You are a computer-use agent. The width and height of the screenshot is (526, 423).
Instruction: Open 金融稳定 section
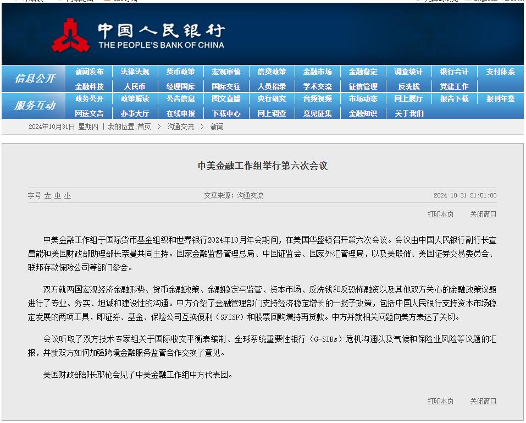363,72
